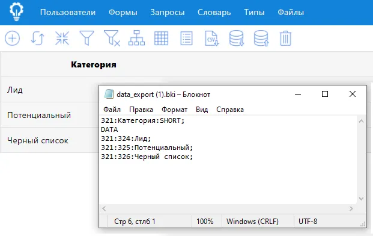Export data to CSV icon
The height and width of the screenshot is (236, 373).
(211, 38)
